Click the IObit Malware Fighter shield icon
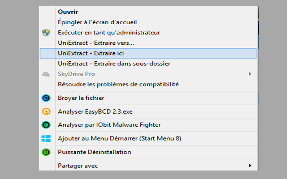Screen dimensions: 287x179 [45, 125]
